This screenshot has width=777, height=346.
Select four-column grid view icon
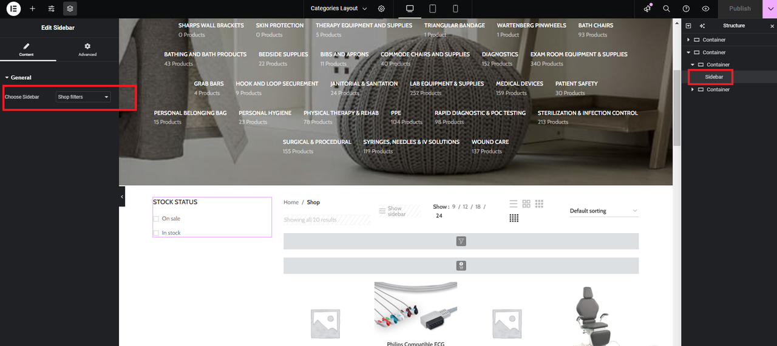(x=514, y=218)
